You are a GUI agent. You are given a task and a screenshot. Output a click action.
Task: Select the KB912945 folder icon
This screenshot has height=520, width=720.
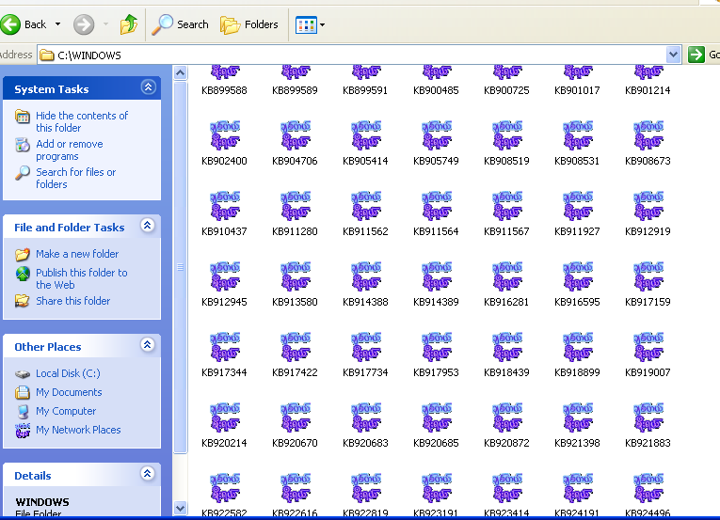pyautogui.click(x=225, y=276)
